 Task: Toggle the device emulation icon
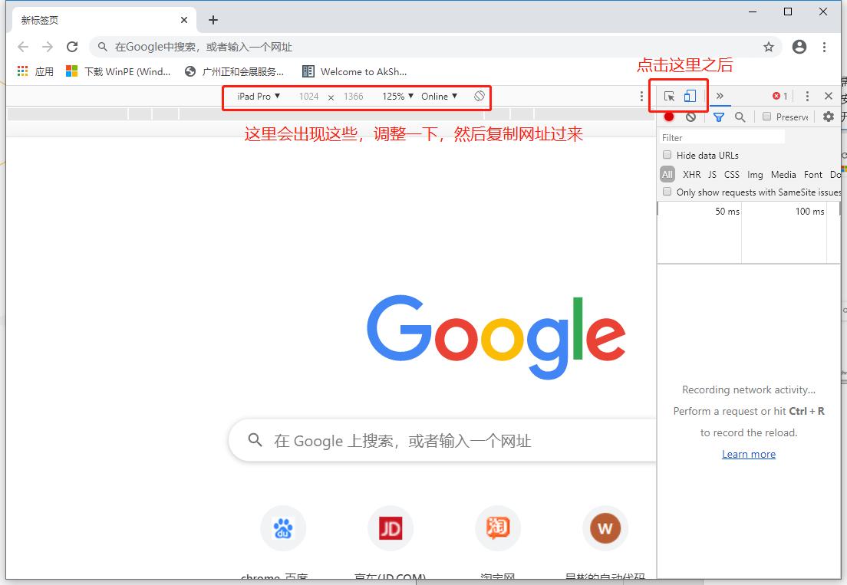690,97
